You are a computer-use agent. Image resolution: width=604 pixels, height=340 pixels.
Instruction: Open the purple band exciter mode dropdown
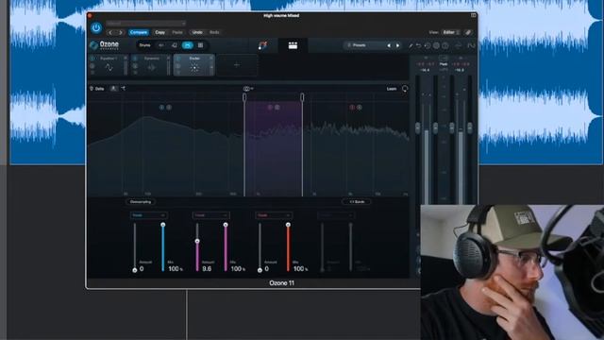pyautogui.click(x=210, y=215)
